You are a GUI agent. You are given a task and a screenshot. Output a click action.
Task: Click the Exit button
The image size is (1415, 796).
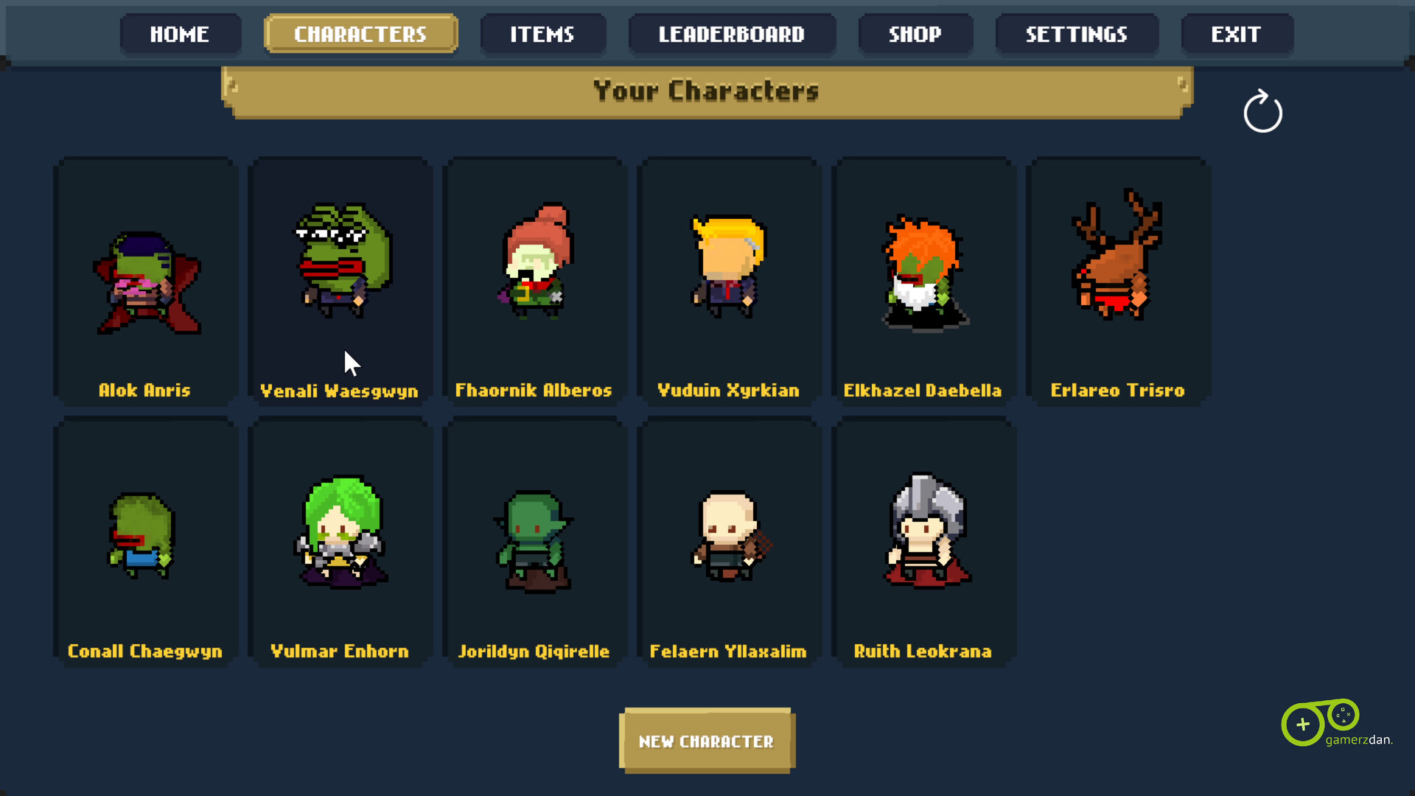pos(1237,34)
